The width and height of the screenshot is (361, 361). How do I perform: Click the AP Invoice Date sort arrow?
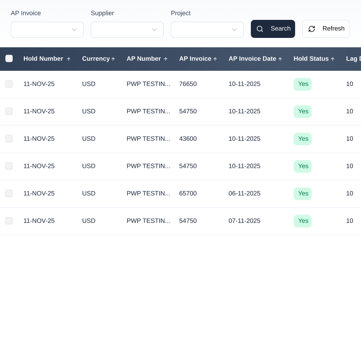click(x=280, y=59)
